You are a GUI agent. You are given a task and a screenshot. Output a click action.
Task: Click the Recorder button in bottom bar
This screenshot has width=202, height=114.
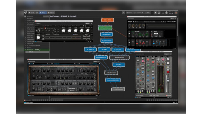tap(28, 100)
